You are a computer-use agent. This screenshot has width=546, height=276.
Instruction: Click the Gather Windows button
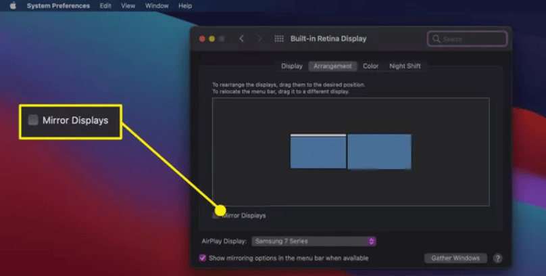pos(455,258)
